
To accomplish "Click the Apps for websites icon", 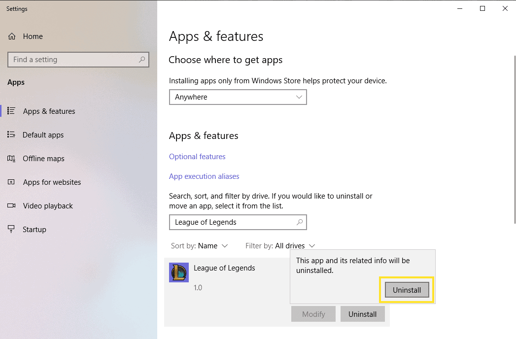I will (x=11, y=182).
